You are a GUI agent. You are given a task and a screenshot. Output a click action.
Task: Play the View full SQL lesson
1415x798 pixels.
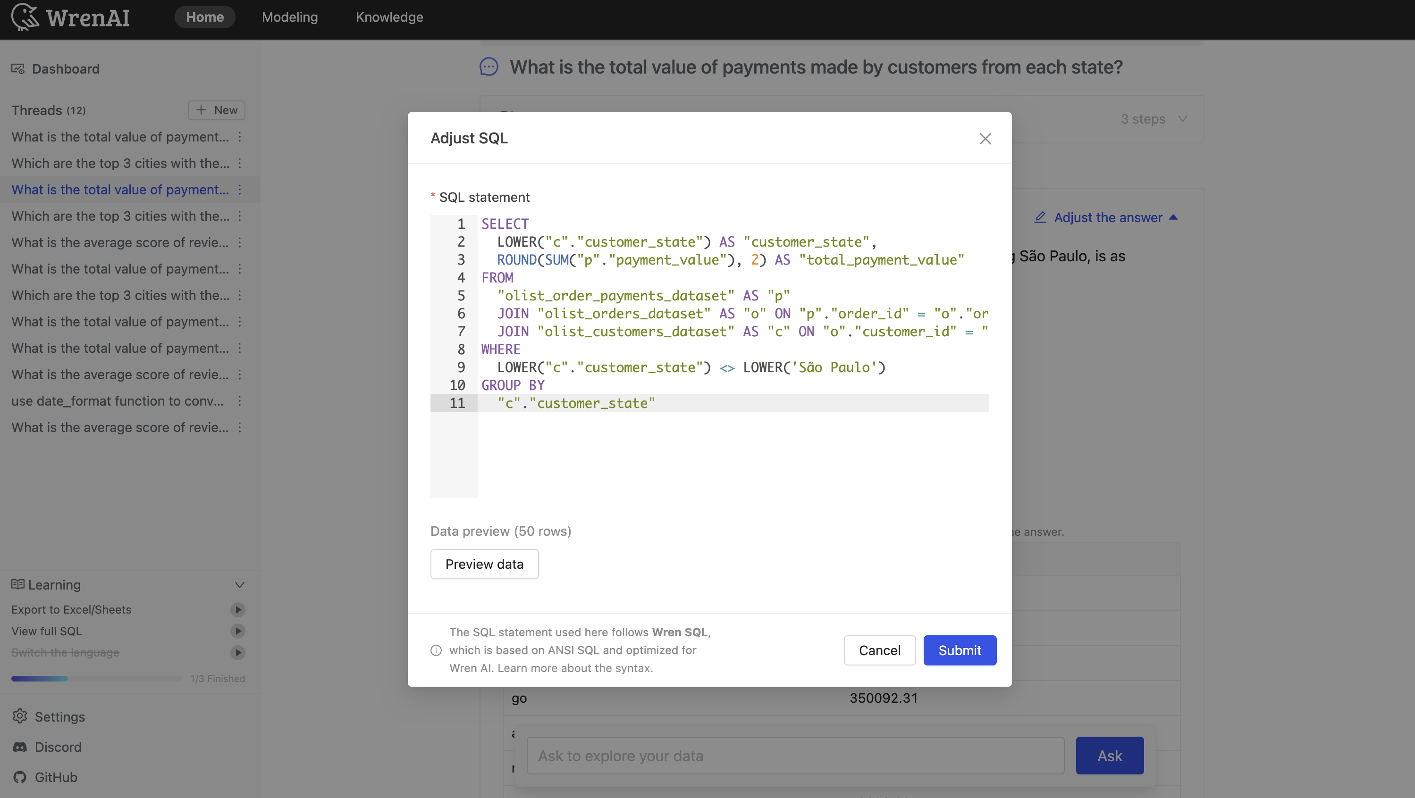pos(238,631)
